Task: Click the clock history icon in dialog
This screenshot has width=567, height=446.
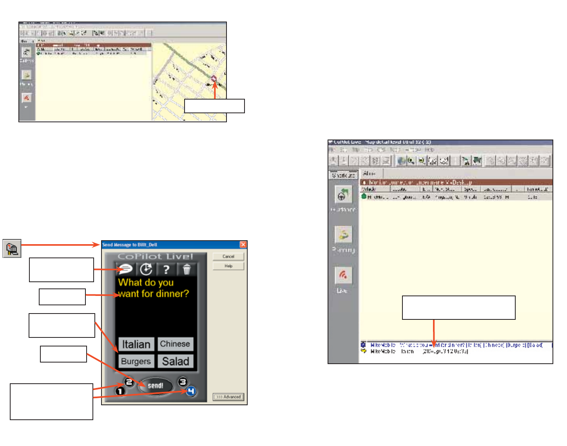Action: [x=146, y=269]
